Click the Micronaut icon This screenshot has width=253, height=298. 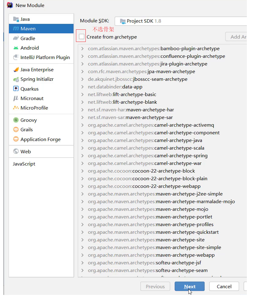pyautogui.click(x=16, y=99)
